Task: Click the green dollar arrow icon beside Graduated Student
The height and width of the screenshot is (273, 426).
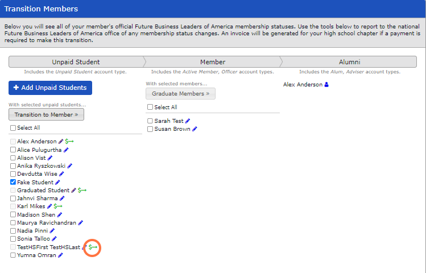Action: coord(82,191)
